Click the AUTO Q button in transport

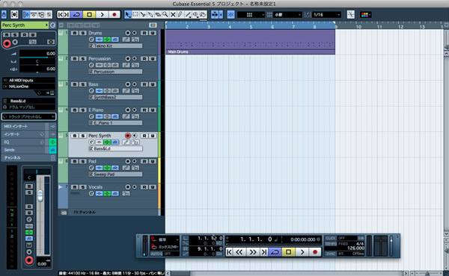click(156, 254)
